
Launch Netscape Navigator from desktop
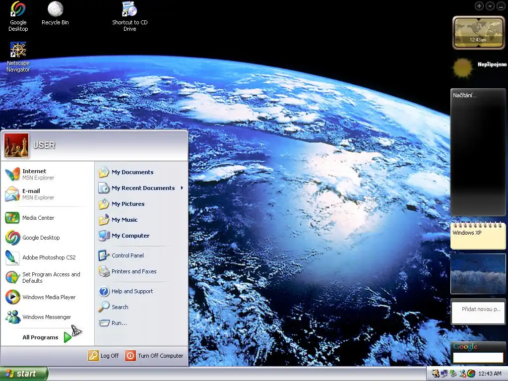(x=18, y=57)
